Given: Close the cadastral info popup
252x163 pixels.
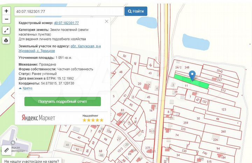Looking at the screenshot, I should click(106, 21).
